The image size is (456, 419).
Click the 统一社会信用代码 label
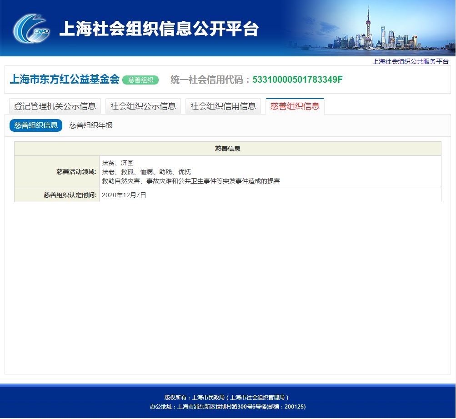210,80
